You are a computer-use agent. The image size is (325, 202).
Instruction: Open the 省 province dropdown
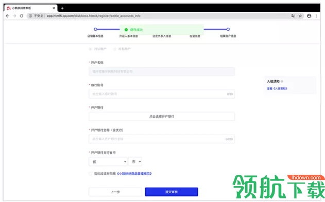pos(108,161)
